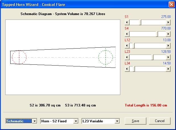The height and width of the screenshot is (130, 176).
Task: Click the Save button
Action: coord(136,121)
